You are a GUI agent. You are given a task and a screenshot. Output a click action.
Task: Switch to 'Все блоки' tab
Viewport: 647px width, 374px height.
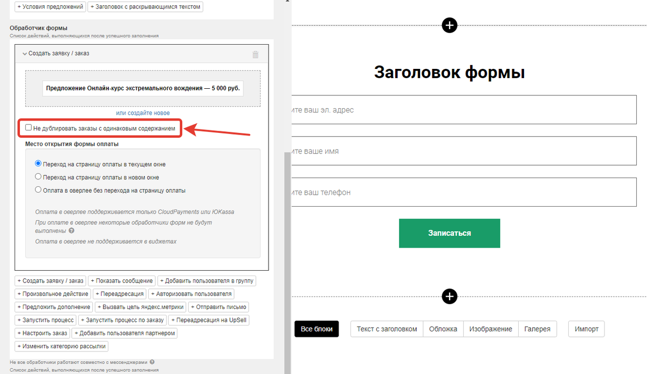pos(316,329)
